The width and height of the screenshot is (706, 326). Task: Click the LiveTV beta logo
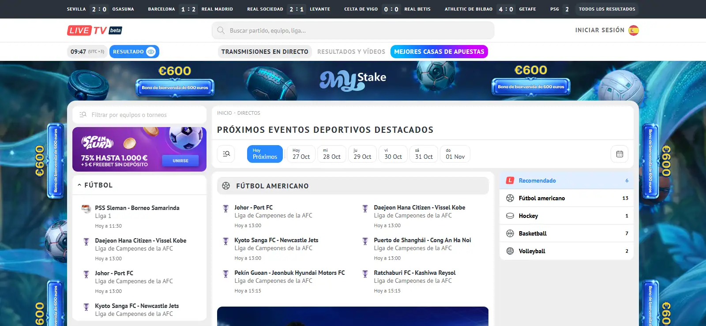(x=94, y=30)
